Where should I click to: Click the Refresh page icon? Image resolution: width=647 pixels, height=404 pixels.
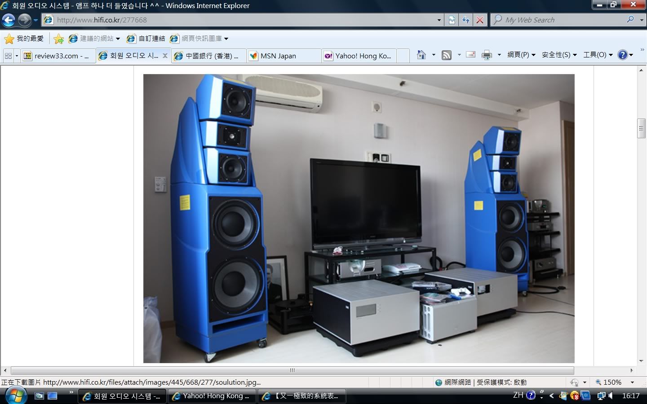466,20
